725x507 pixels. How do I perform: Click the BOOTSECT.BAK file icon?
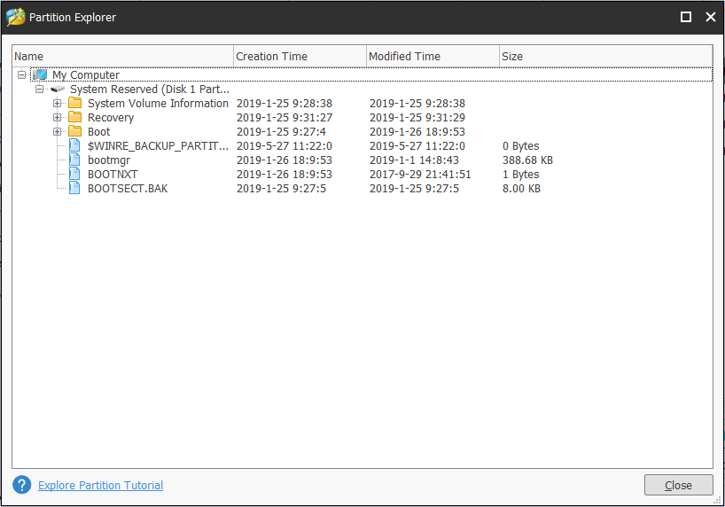74,188
